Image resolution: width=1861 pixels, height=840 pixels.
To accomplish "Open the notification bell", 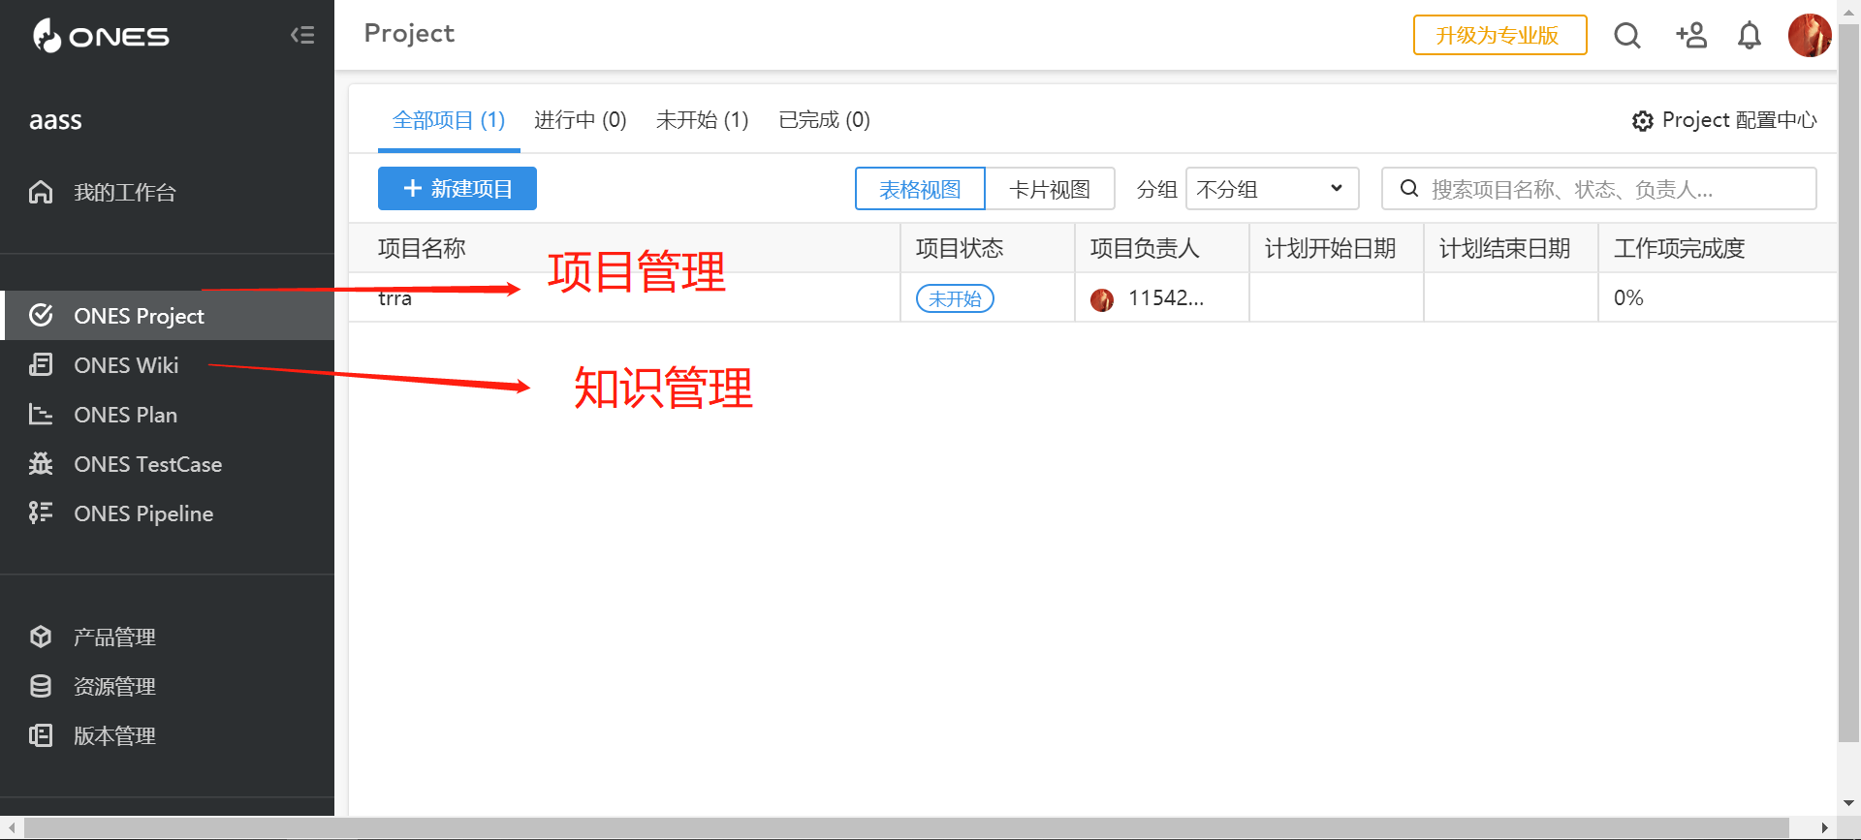I will pos(1750,36).
